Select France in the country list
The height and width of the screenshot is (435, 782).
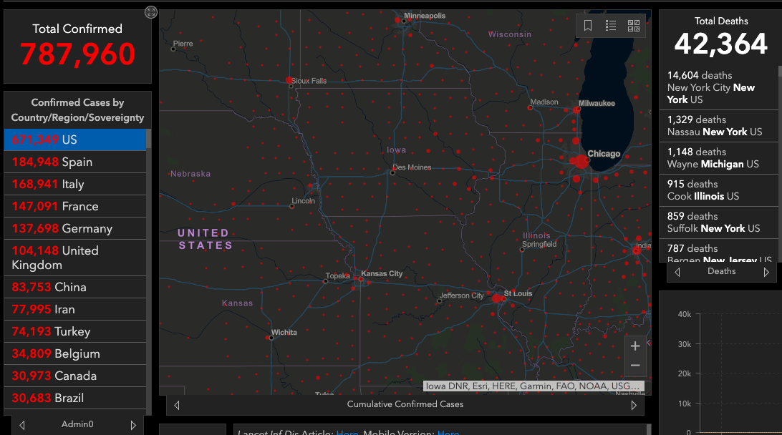[74, 206]
